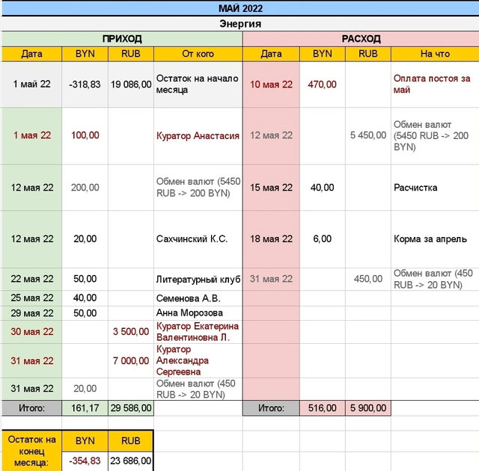Image resolution: width=479 pixels, height=471 pixels.
Task: Select the -318,83 opening balance cell
Action: (85, 84)
